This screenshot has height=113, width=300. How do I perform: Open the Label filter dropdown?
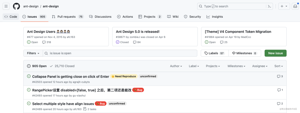194,66
